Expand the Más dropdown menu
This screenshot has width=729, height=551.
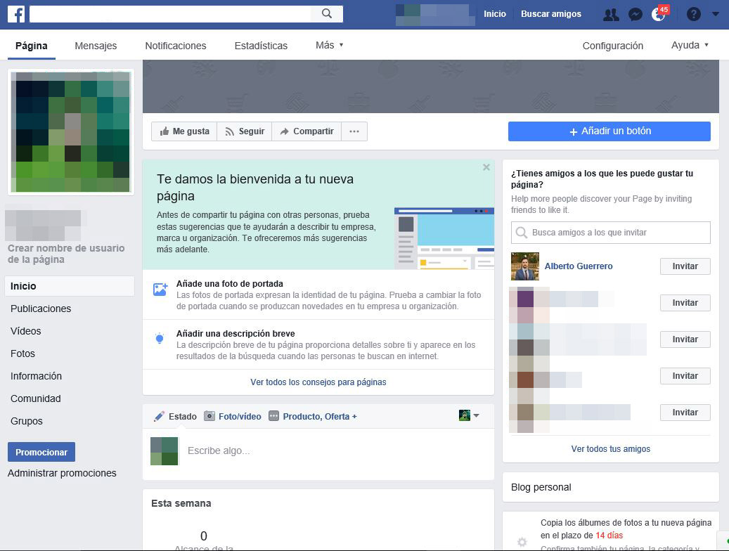[x=329, y=45]
